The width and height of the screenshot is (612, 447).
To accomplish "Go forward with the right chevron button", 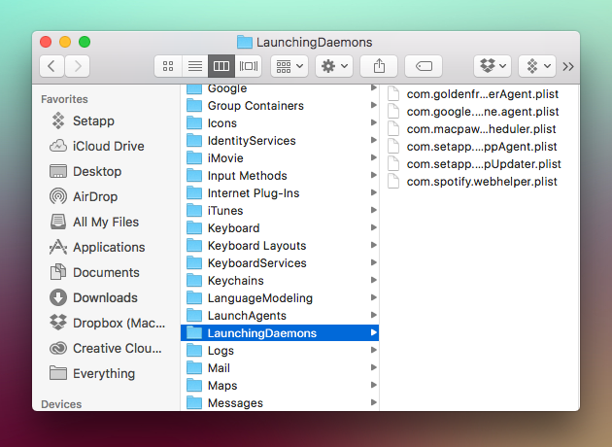I will click(x=78, y=66).
